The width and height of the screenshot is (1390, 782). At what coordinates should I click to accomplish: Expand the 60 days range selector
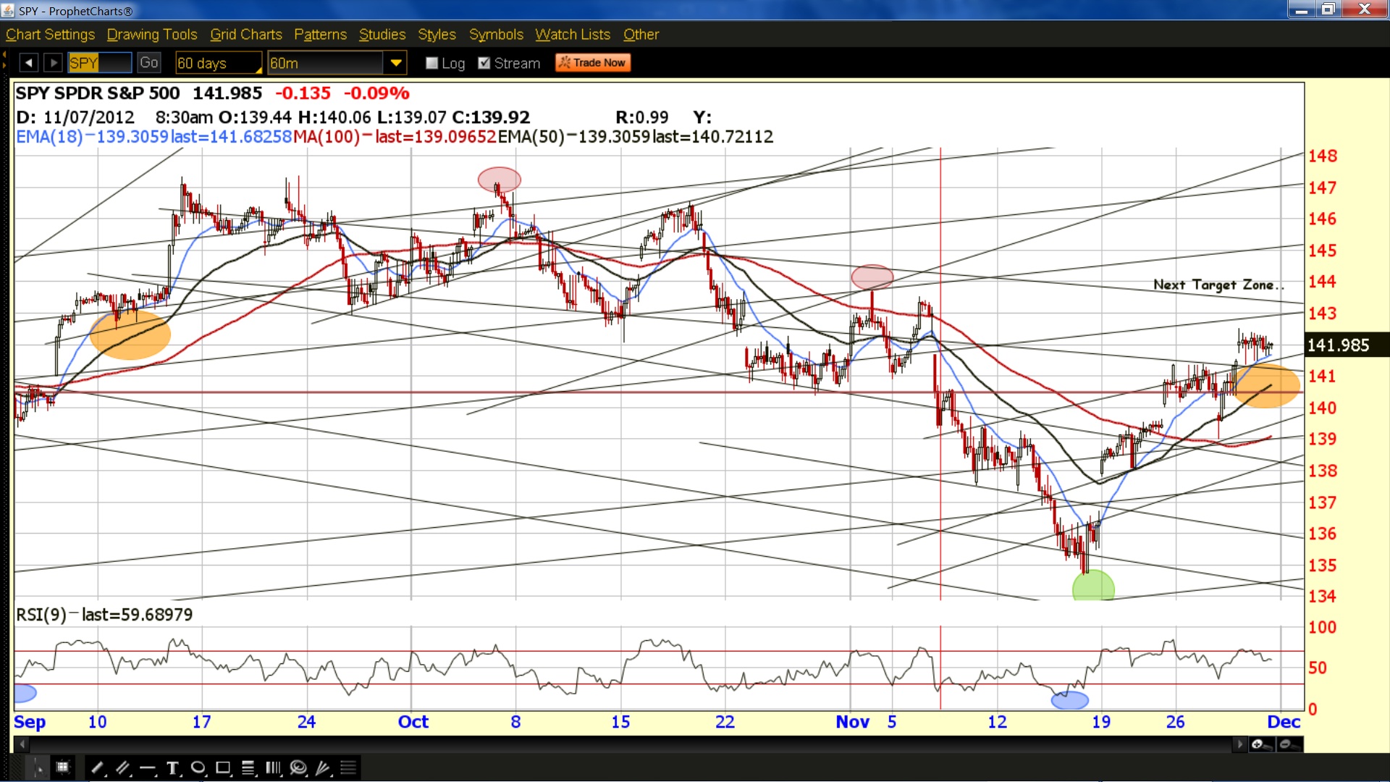(x=219, y=63)
